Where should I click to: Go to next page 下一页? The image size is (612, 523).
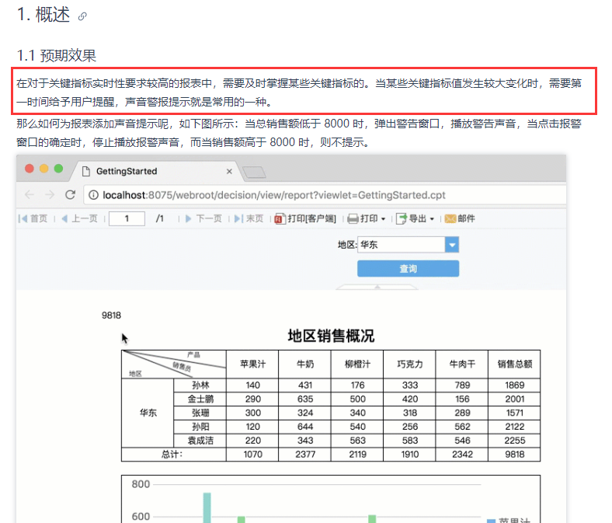pyautogui.click(x=203, y=218)
